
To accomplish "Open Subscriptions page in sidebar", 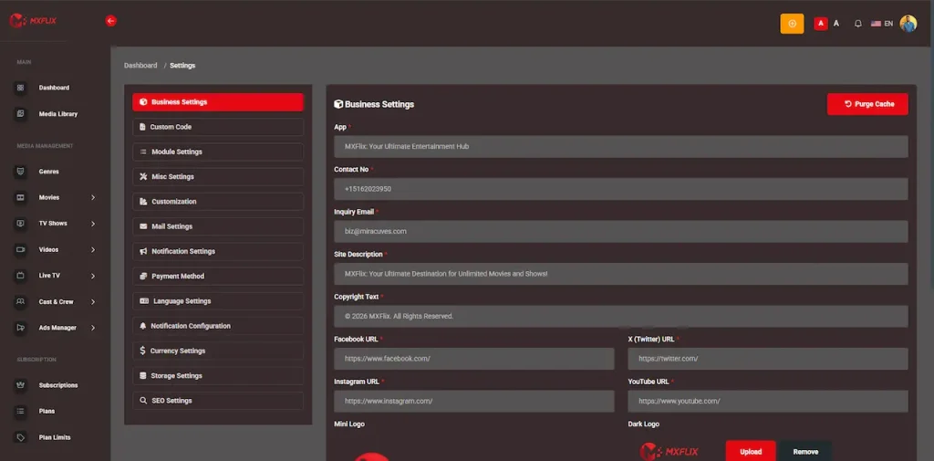I will coord(58,385).
